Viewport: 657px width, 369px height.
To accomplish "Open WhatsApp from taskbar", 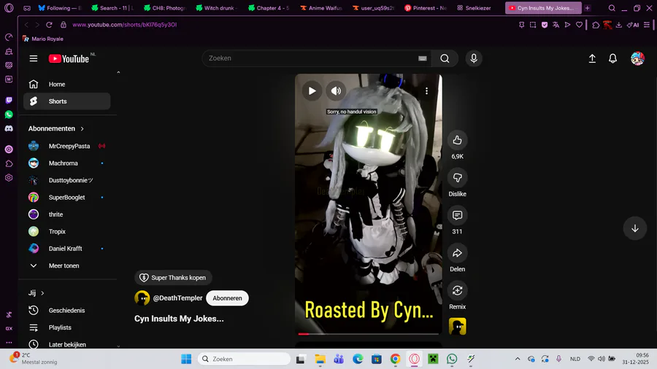I will pyautogui.click(x=452, y=359).
